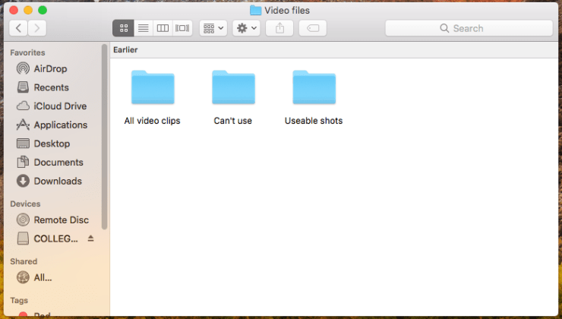Screen dimensions: 562x319
Task: Switch to Cover Flow view
Action: tap(182, 28)
